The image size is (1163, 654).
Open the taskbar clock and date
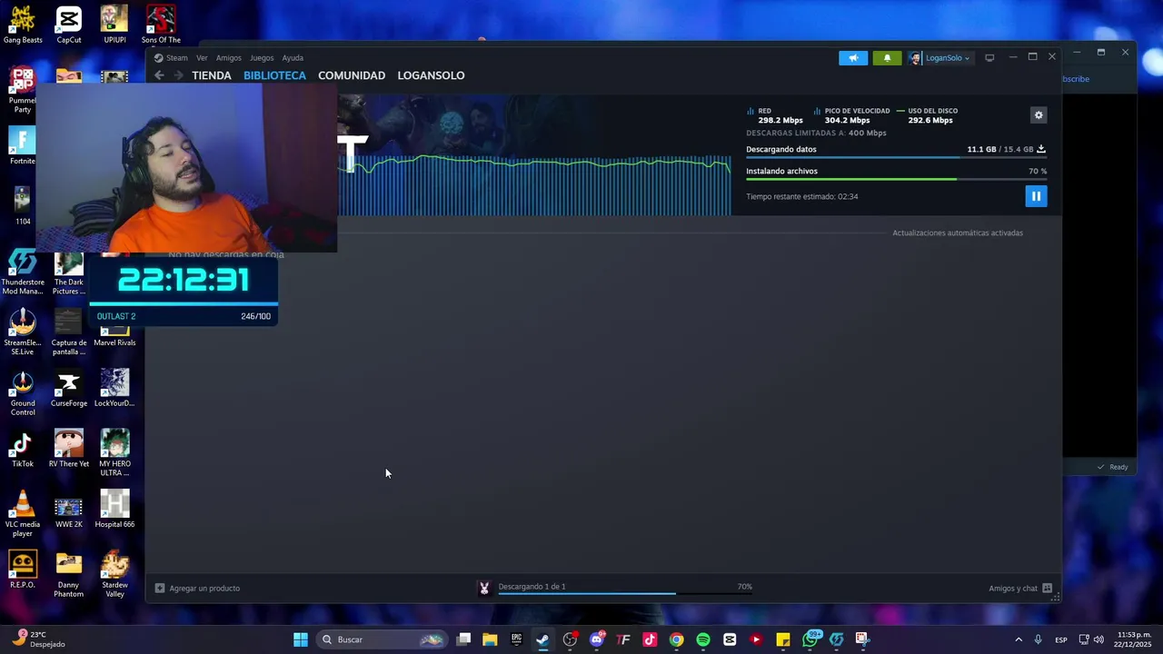[1134, 639]
